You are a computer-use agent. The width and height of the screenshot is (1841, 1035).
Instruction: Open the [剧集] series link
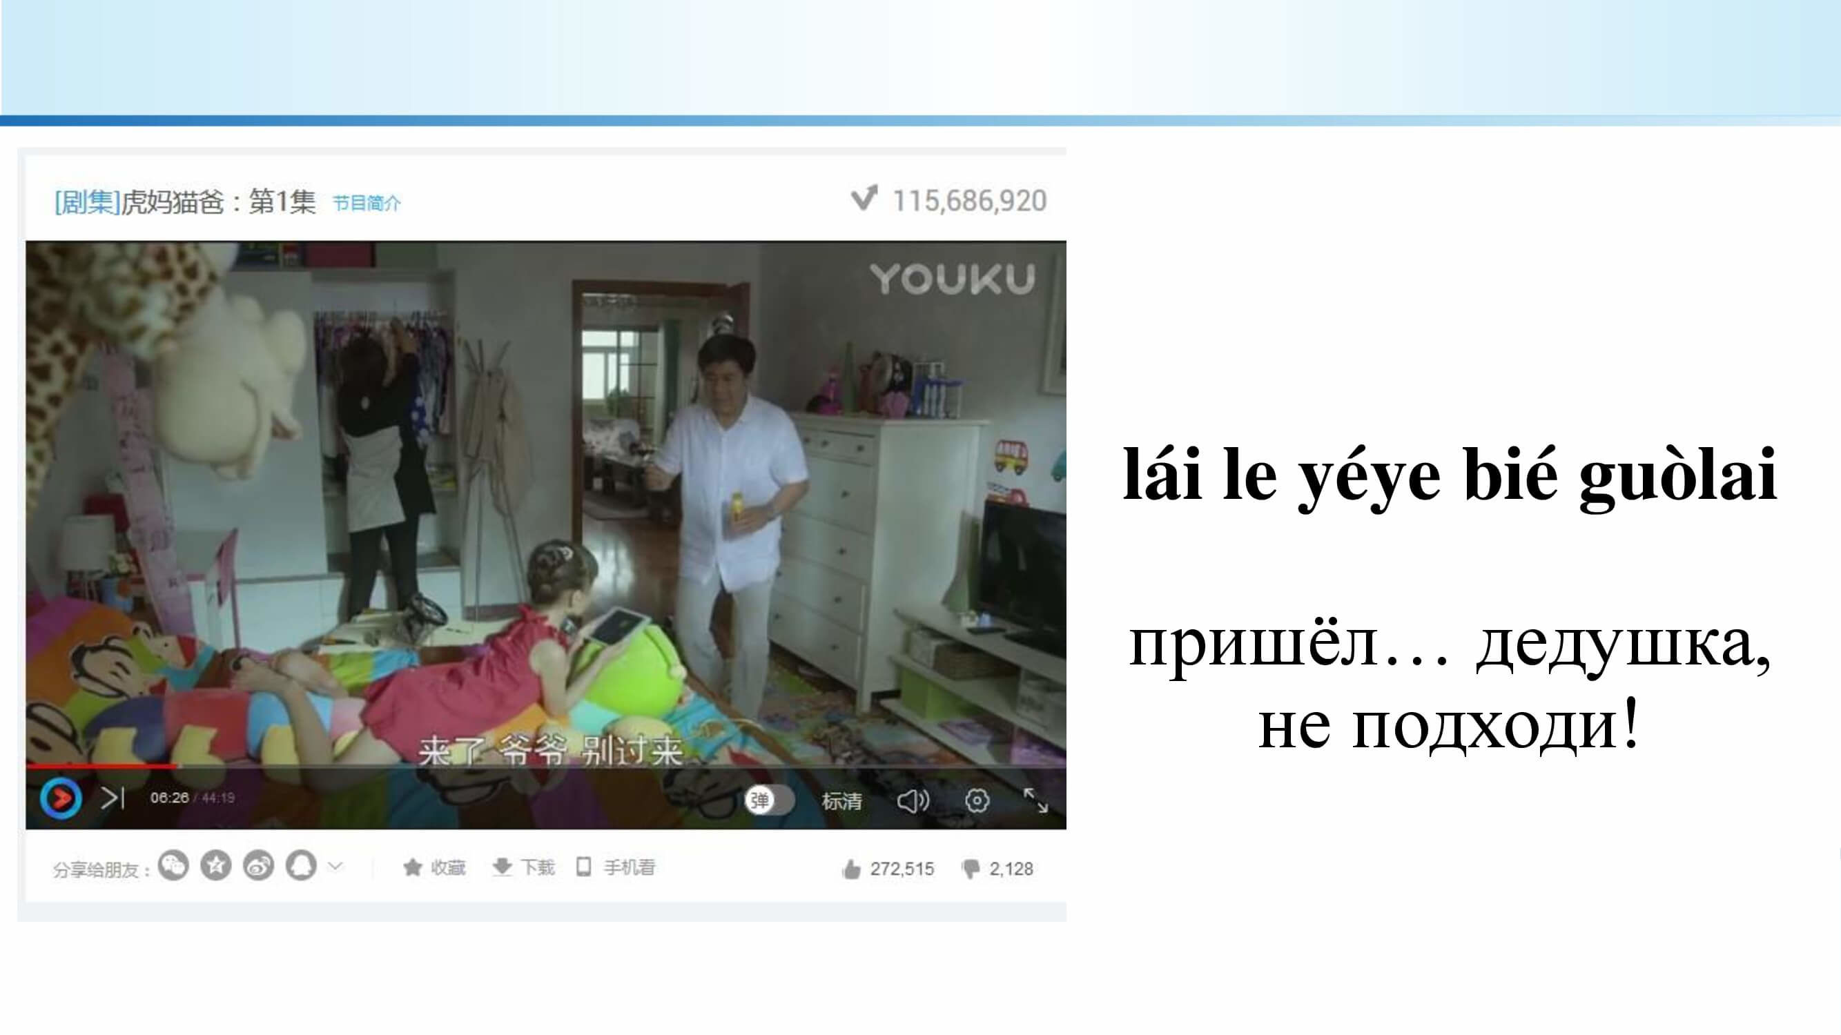tap(87, 202)
